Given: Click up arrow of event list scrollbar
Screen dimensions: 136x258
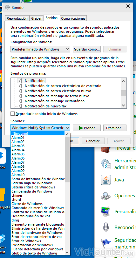Looking at the screenshot, I should click(x=123, y=81).
